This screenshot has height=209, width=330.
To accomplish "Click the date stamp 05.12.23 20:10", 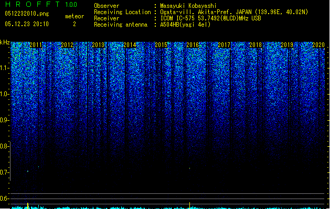I will pyautogui.click(x=27, y=24).
